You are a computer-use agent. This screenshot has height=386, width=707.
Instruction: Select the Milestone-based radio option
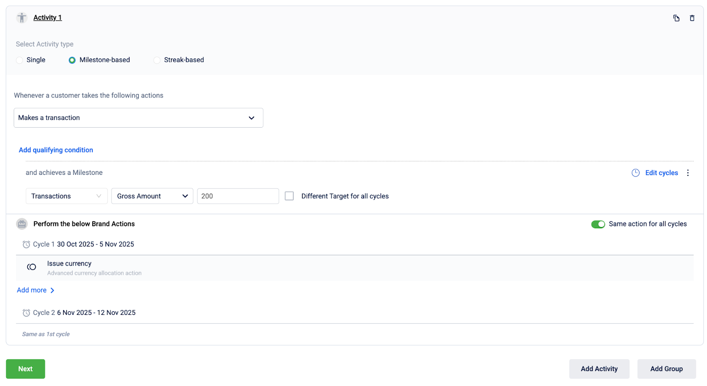pos(72,60)
